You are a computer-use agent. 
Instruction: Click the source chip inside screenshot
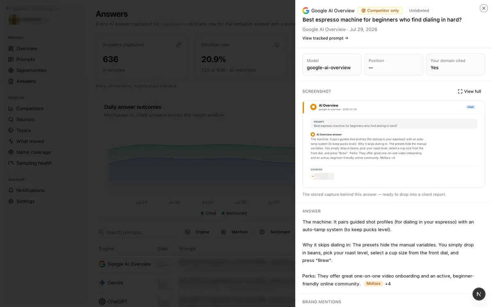point(322,176)
